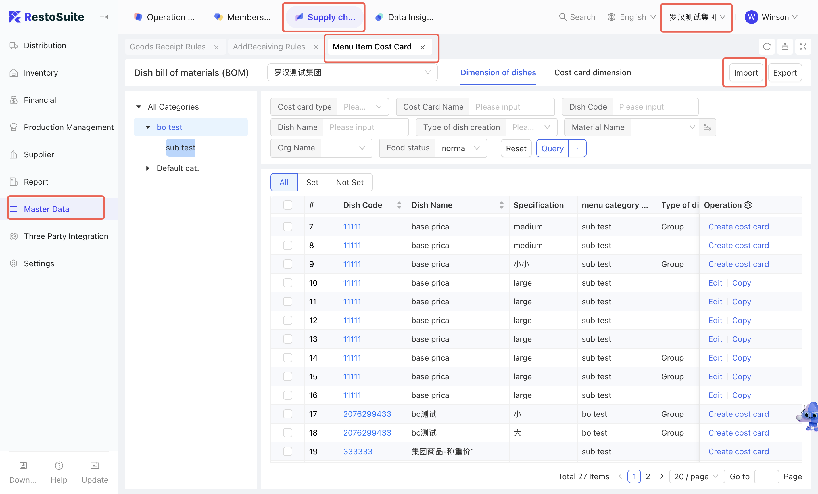This screenshot has height=494, width=818.
Task: Select the Not Set filter tab
Action: click(x=350, y=183)
